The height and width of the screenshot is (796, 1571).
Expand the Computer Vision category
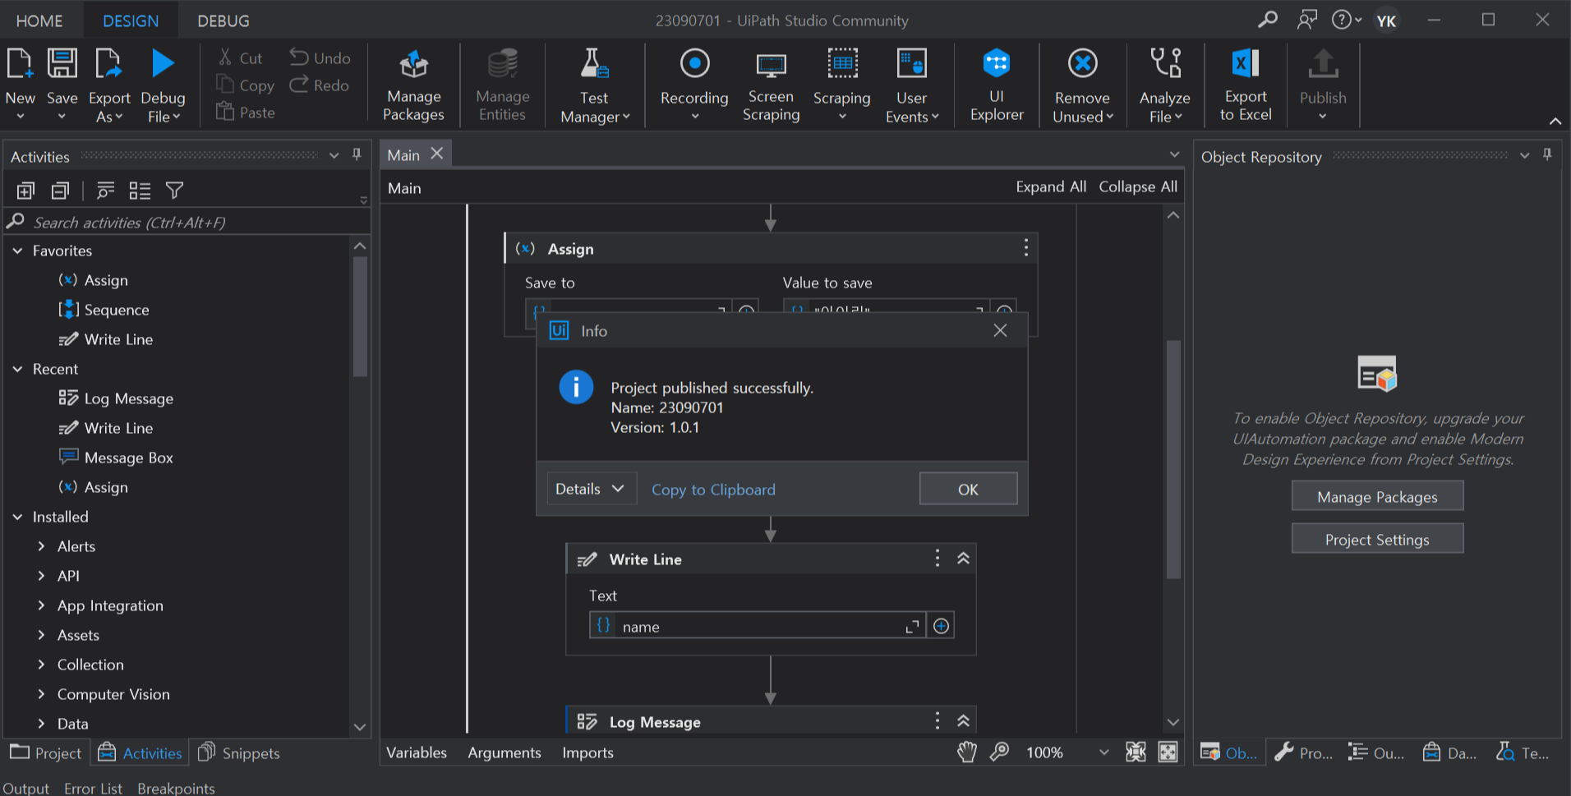coord(41,694)
